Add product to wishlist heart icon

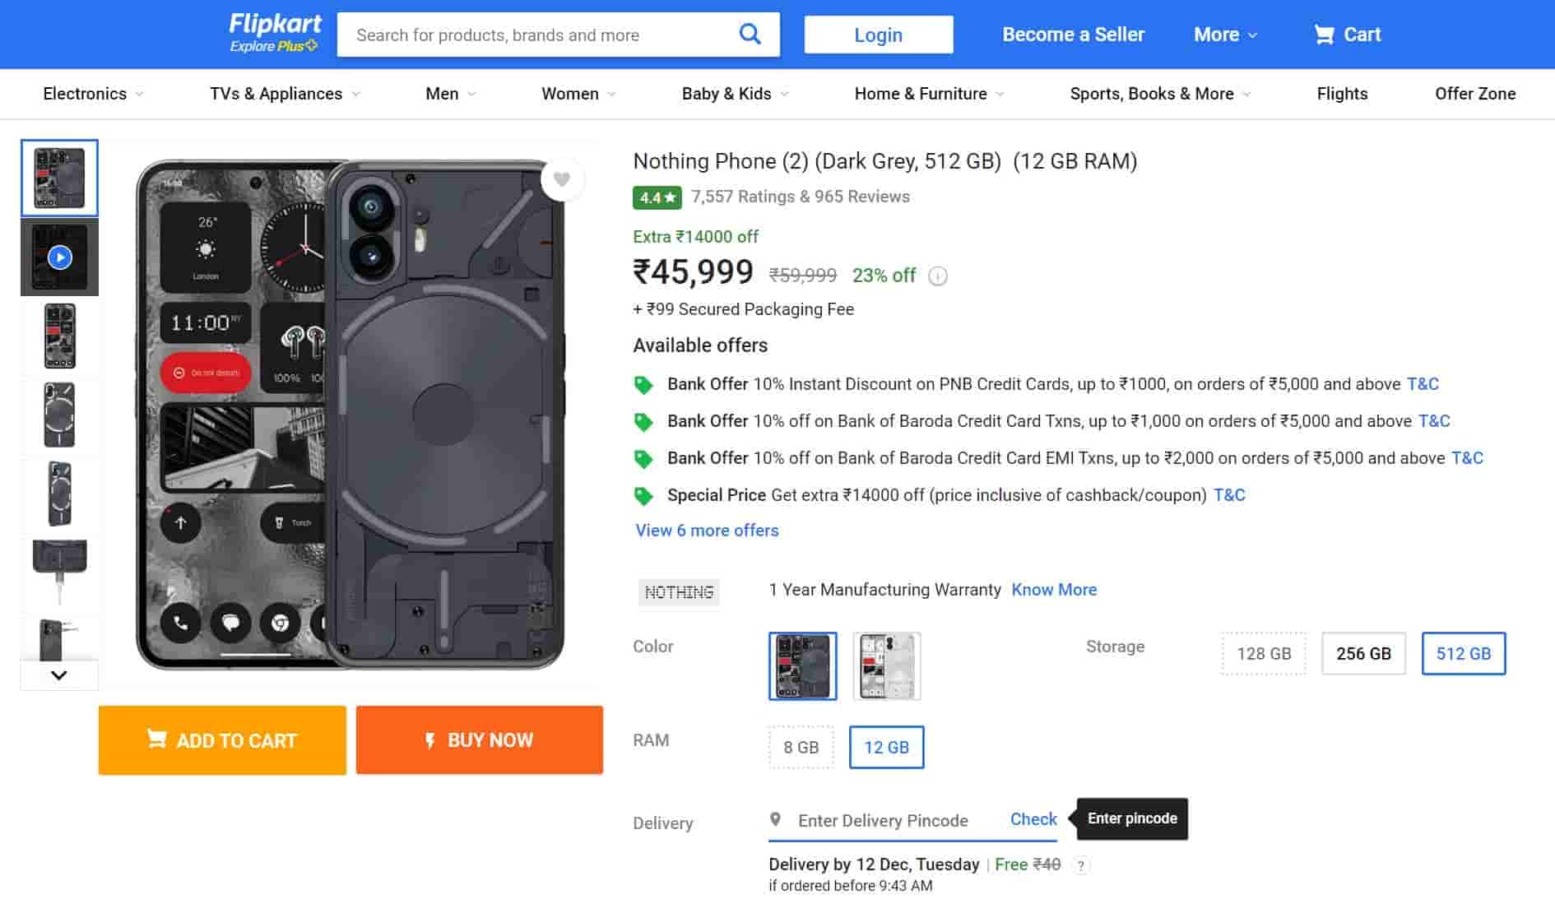click(562, 179)
